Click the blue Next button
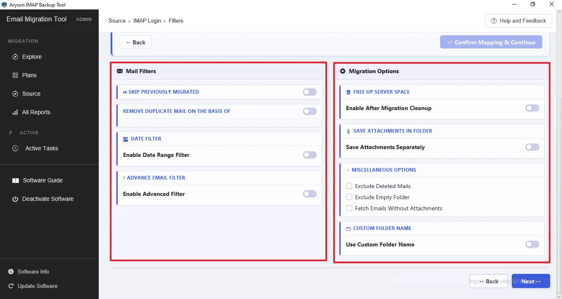The image size is (562, 299). tap(531, 281)
